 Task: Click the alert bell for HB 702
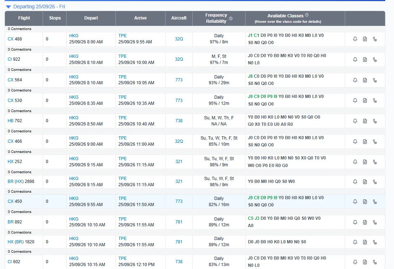[355, 121]
